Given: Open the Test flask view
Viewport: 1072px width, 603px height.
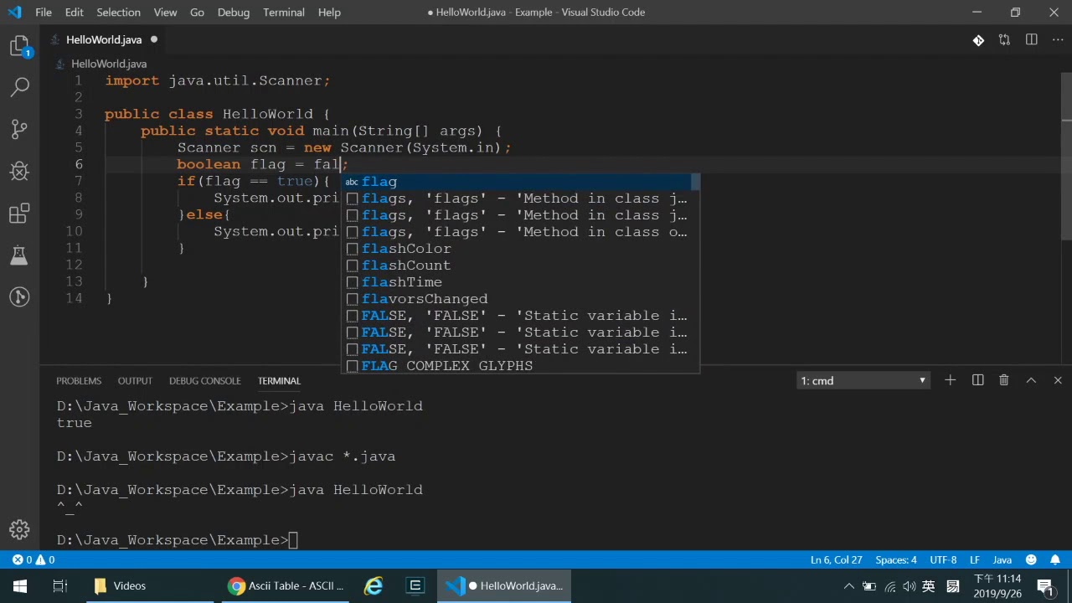Looking at the screenshot, I should [19, 255].
